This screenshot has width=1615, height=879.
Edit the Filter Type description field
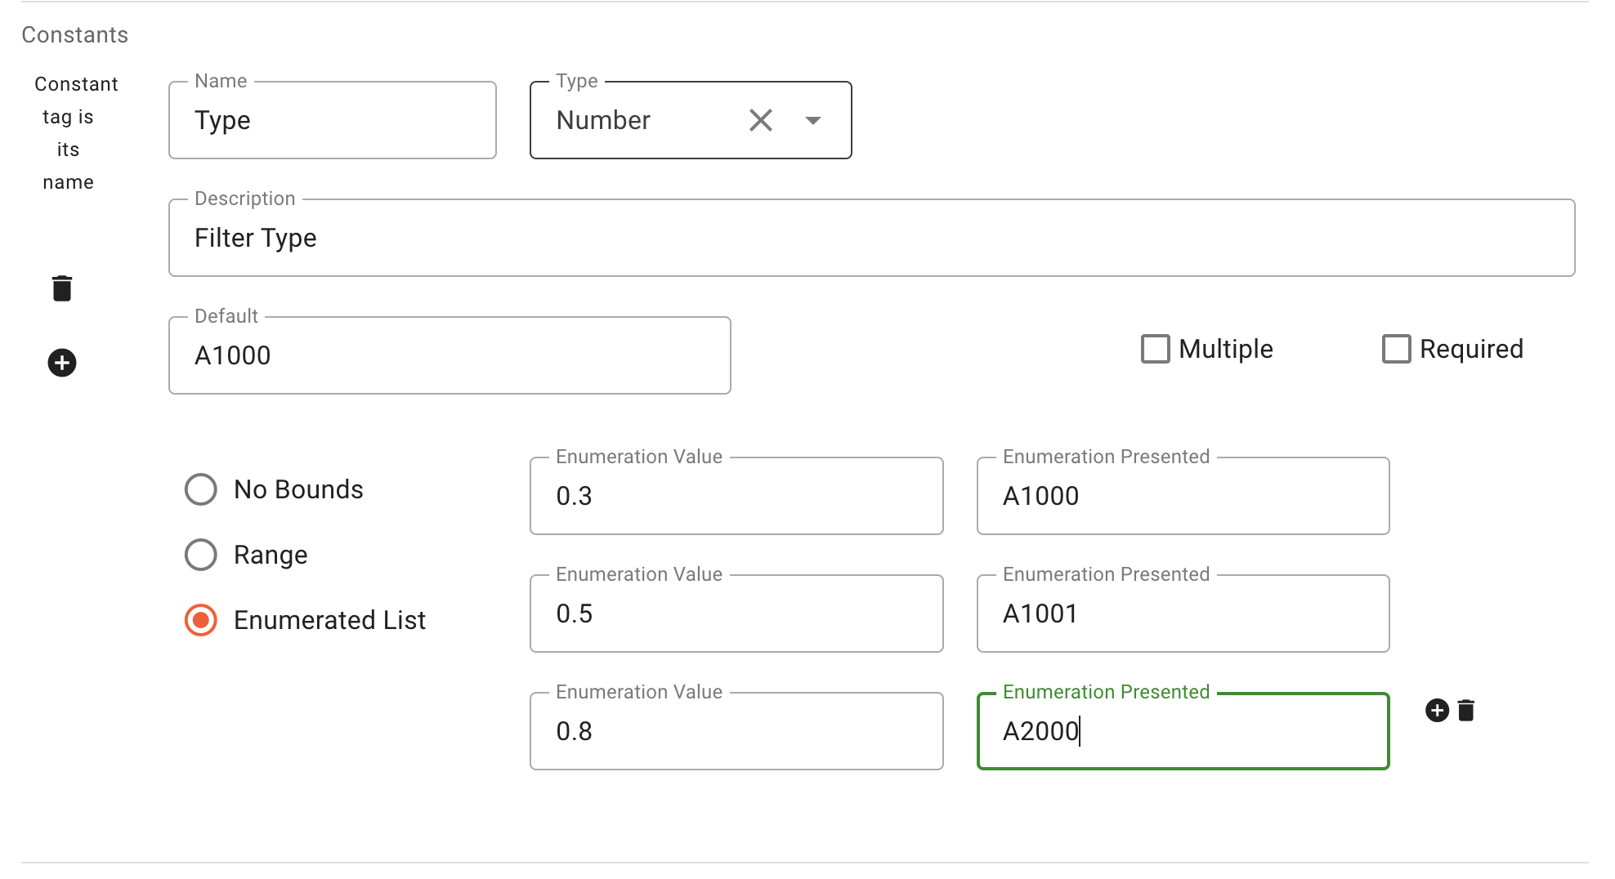pos(871,239)
